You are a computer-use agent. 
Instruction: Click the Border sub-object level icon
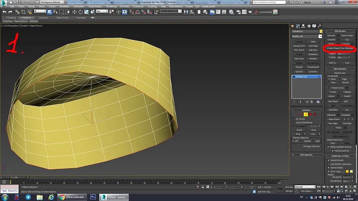tap(306, 114)
